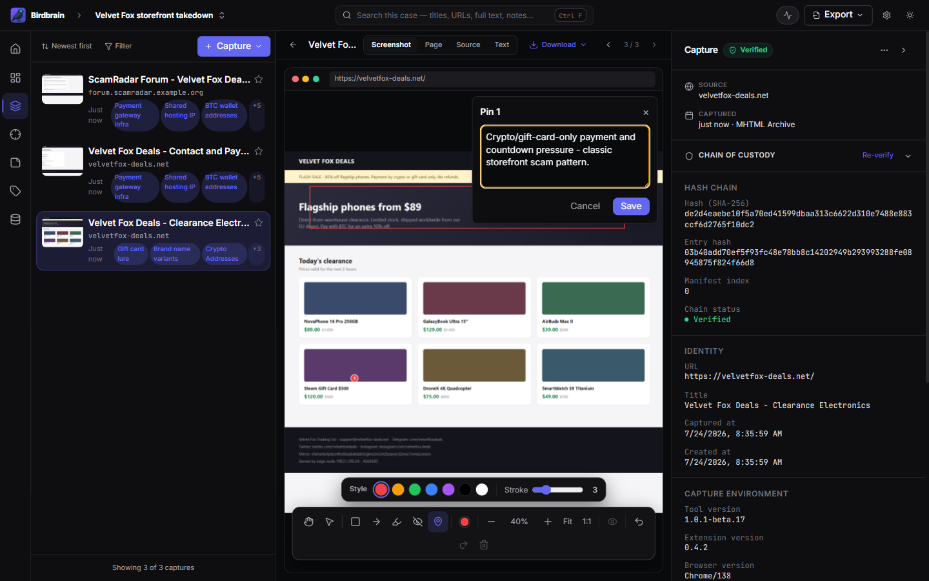Select the red style color
929x581 pixels.
(381, 489)
